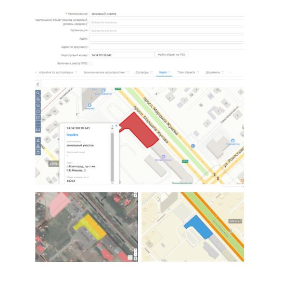Viewport: 283px width, 284px height.
Task: Click the white pencil edit icon above the map
Action: [x=38, y=84]
